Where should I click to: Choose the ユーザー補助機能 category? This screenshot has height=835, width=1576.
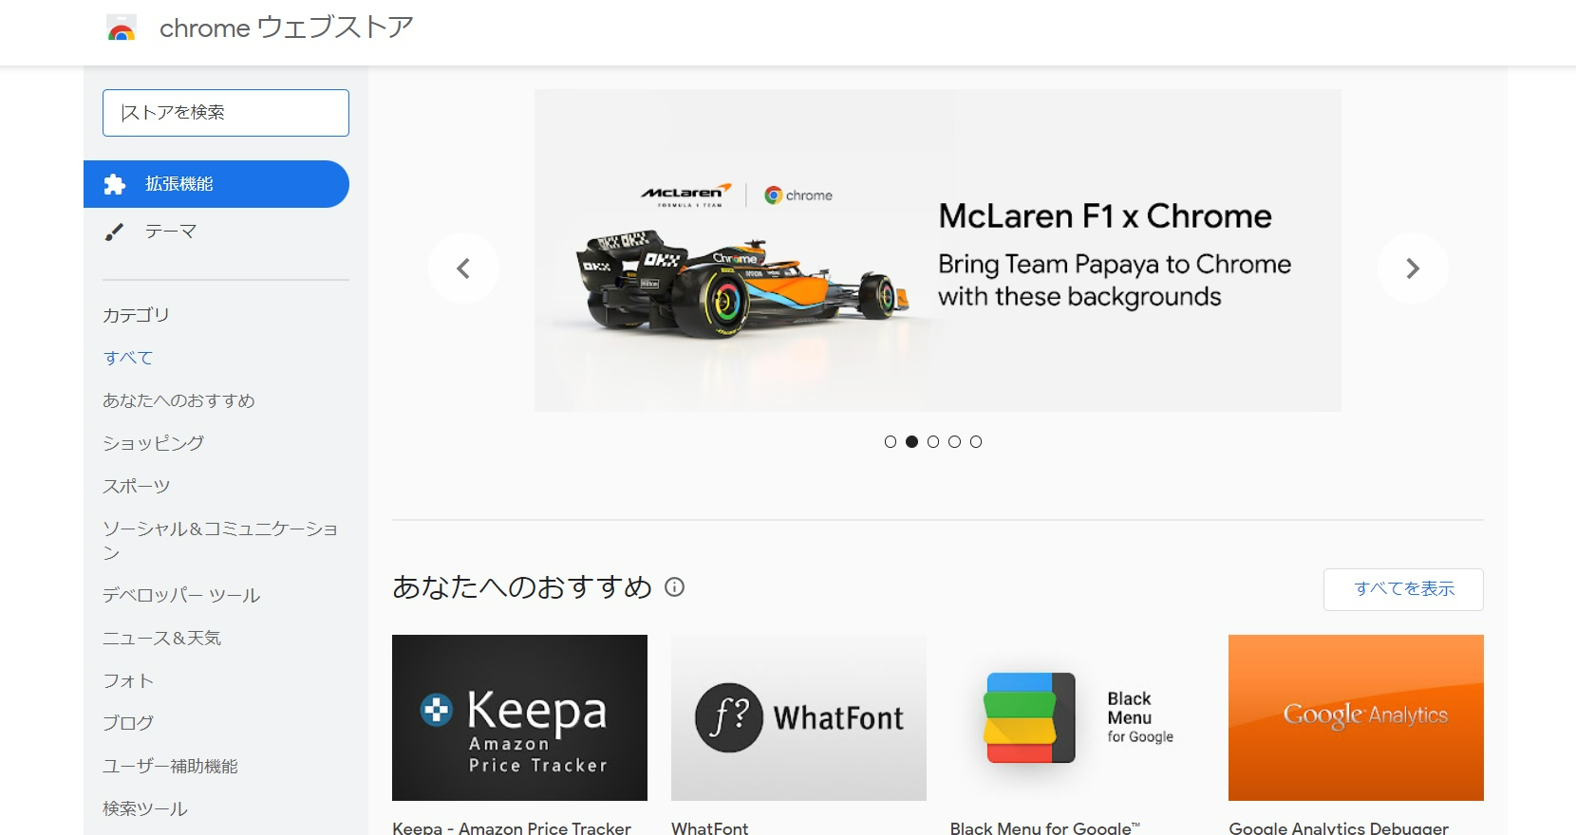(170, 766)
